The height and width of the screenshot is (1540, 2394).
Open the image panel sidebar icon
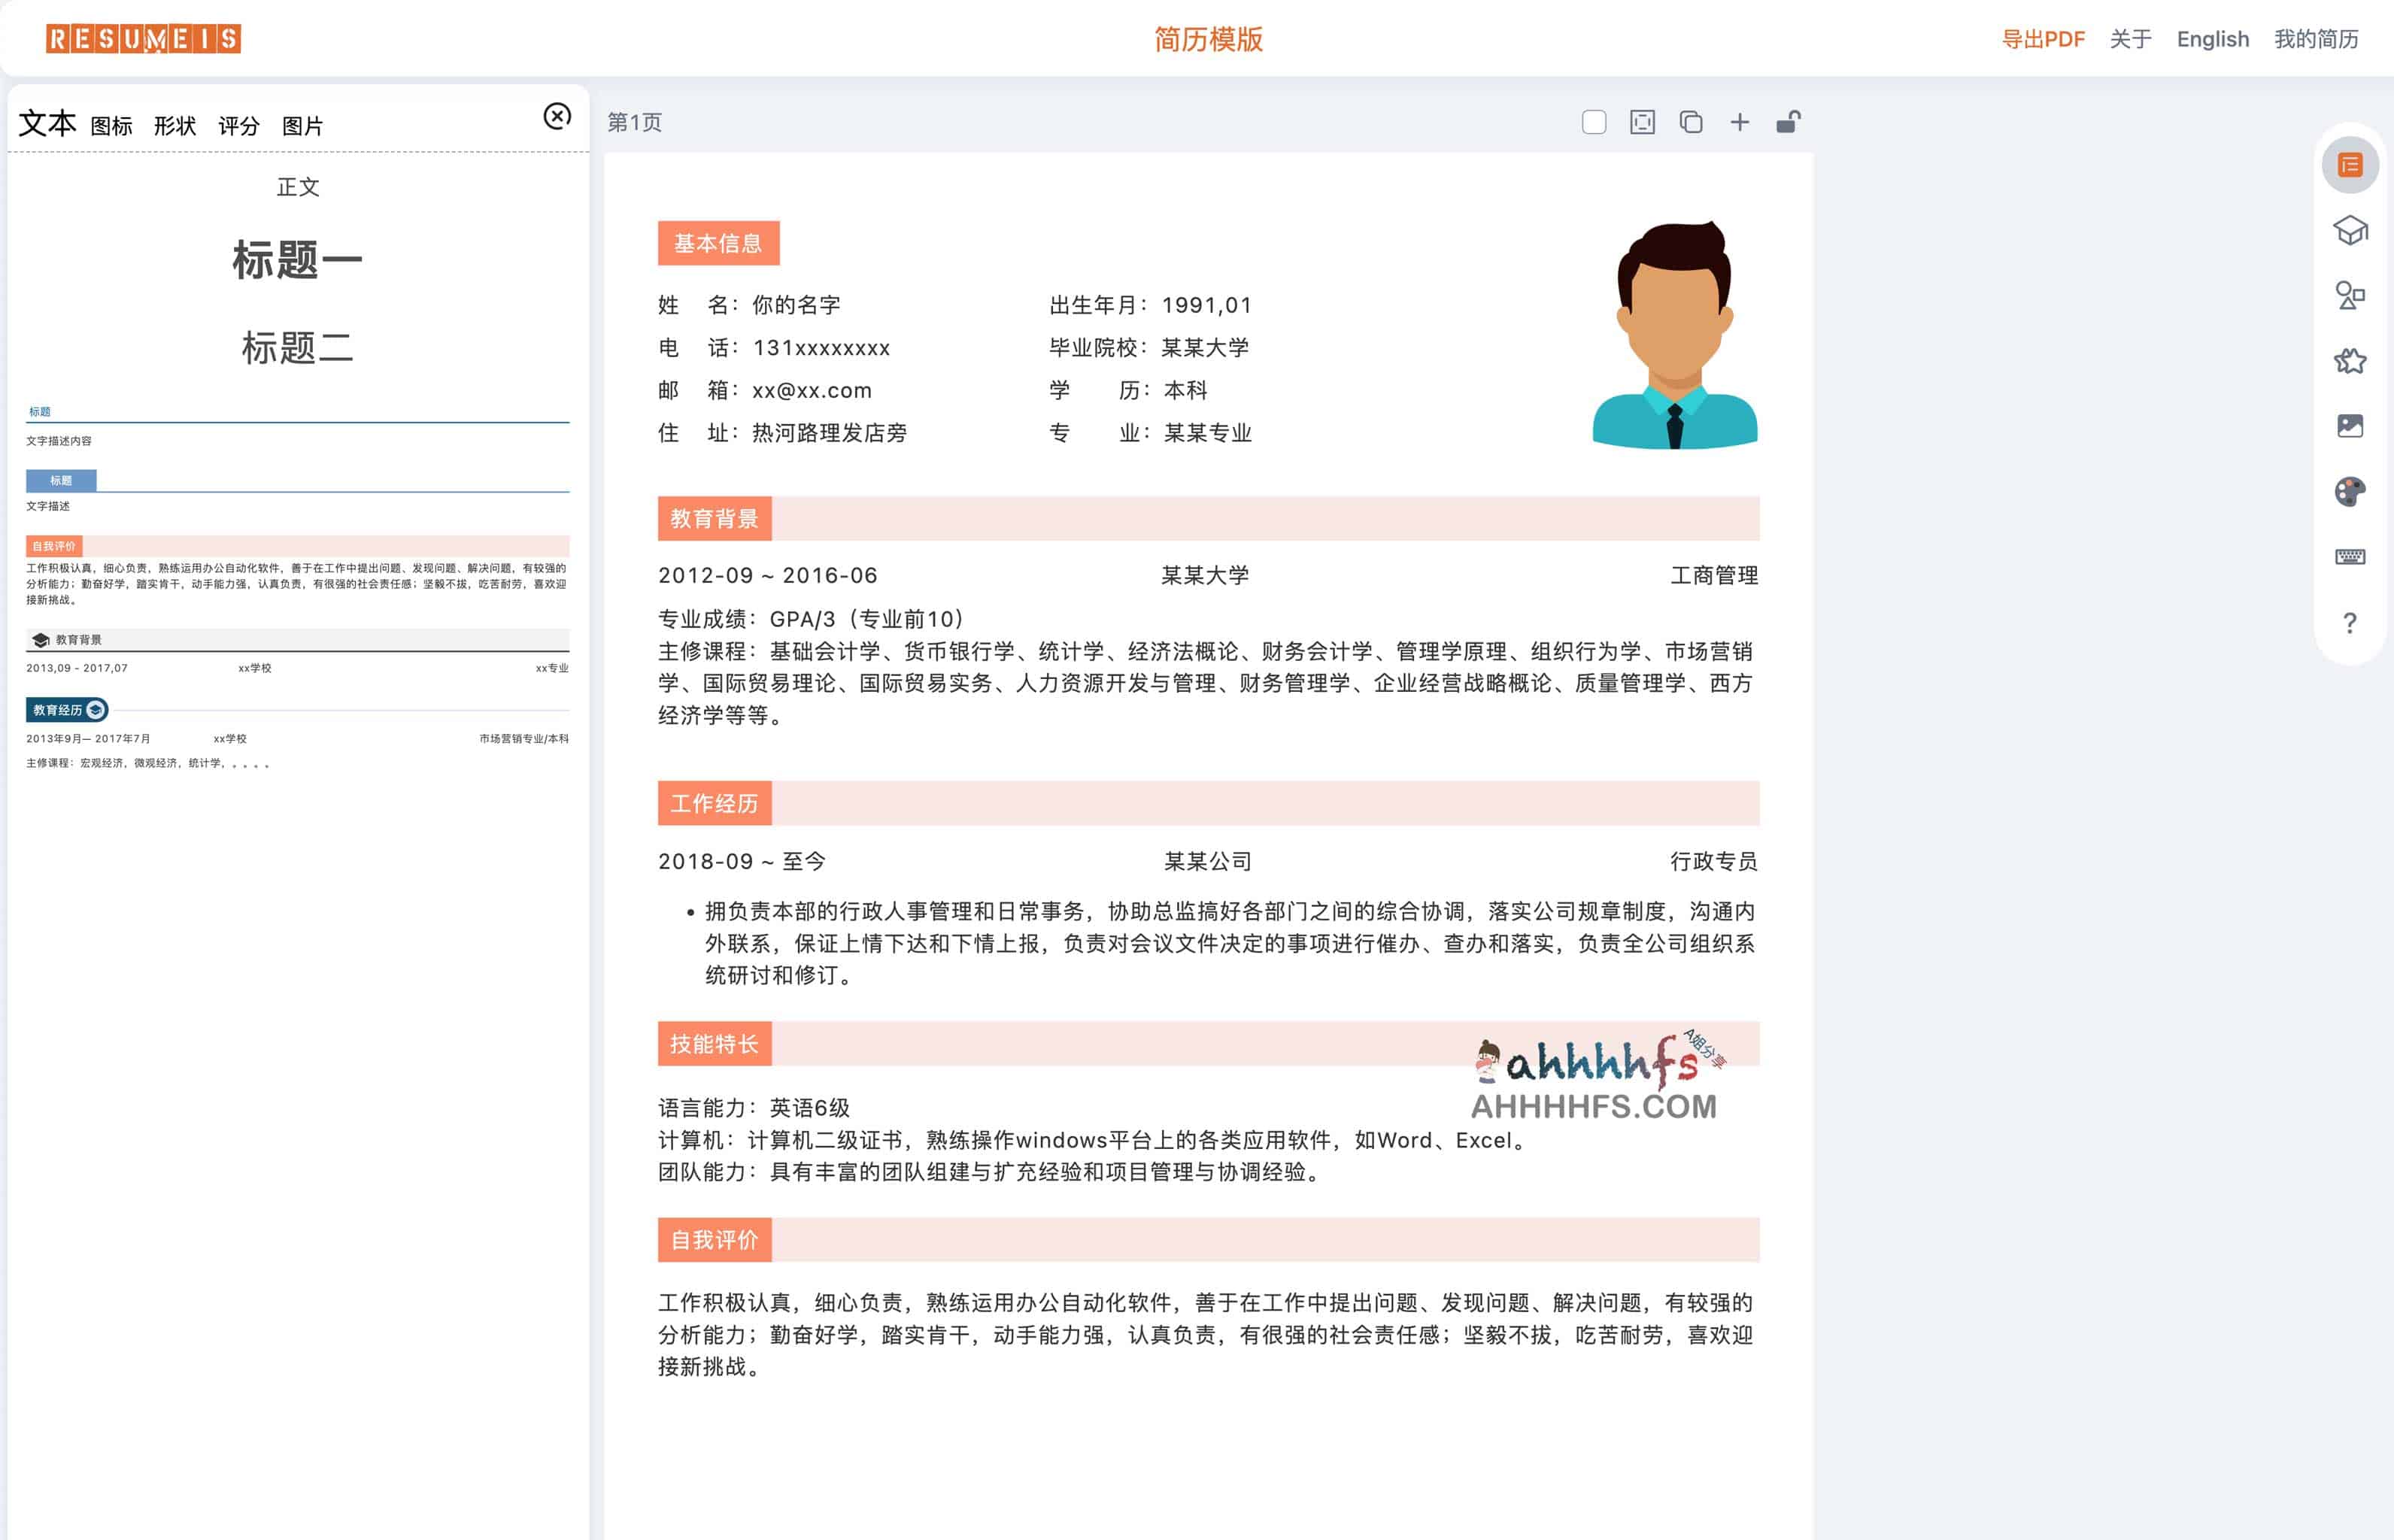[x=2349, y=426]
